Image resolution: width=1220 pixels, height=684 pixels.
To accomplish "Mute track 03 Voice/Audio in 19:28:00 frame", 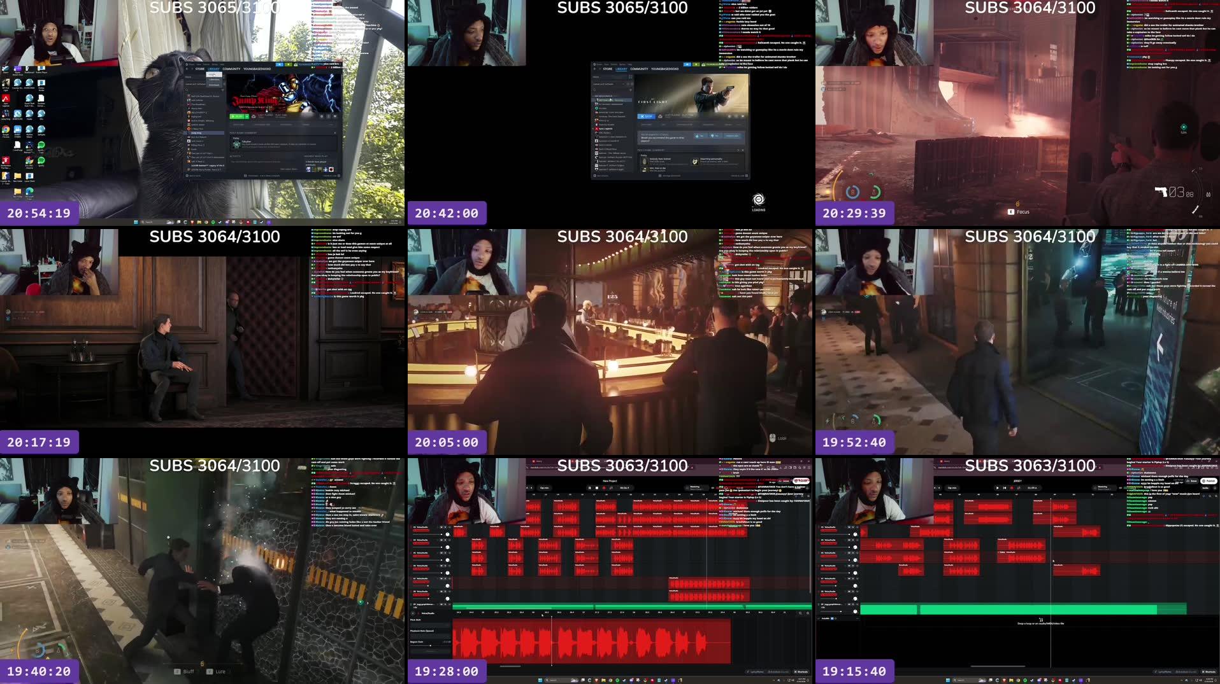I will click(x=441, y=527).
